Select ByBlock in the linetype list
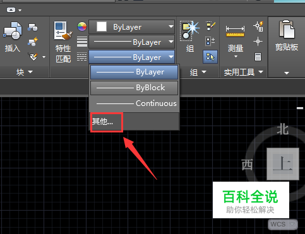The width and height of the screenshot is (305, 234). 135,88
